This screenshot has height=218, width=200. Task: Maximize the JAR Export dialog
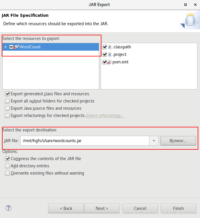point(186,5)
